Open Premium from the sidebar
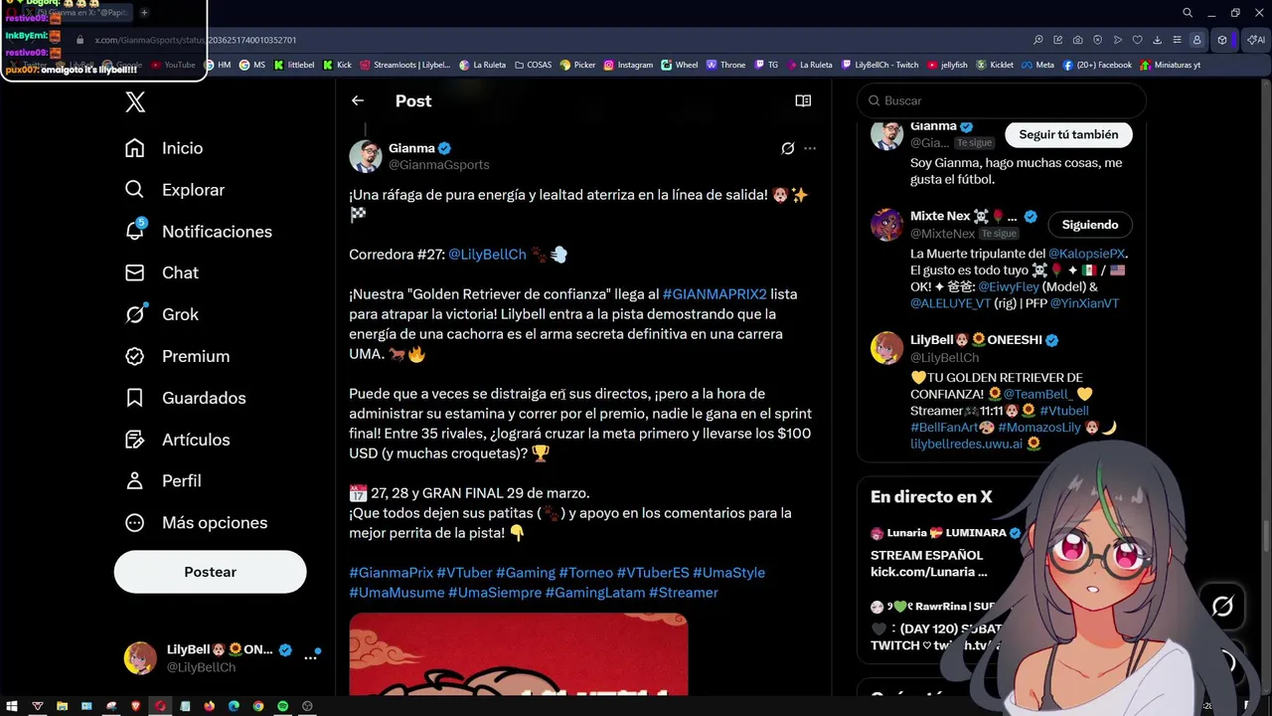The height and width of the screenshot is (716, 1272). (x=177, y=356)
